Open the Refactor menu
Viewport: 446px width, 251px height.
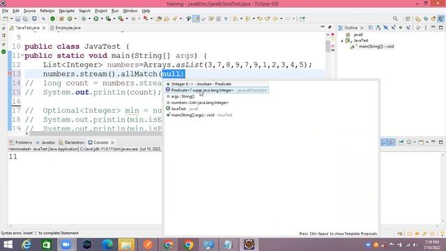[47, 11]
